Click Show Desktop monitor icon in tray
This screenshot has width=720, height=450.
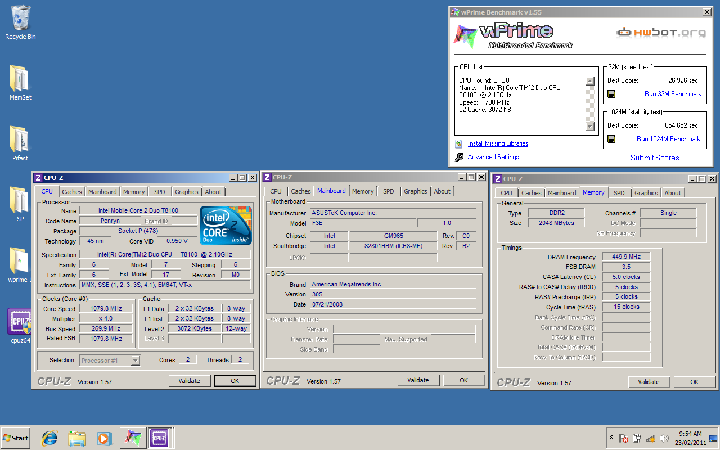(713, 438)
